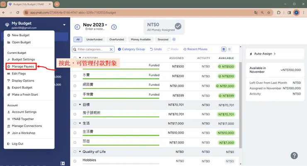Open the tab search dropdown in Chrome
The width and height of the screenshot is (307, 166).
pos(3,4)
